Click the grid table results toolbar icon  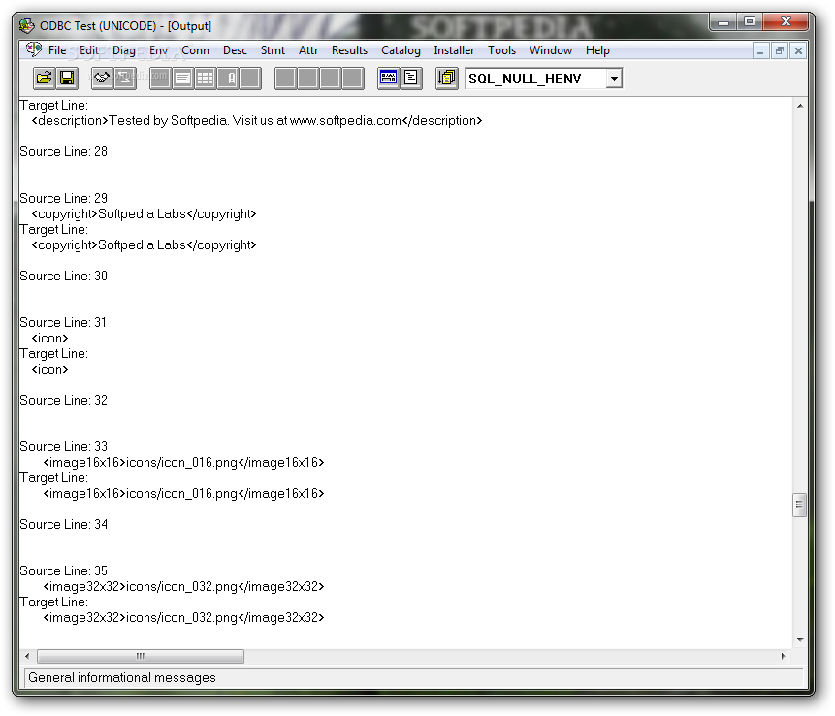coord(205,79)
